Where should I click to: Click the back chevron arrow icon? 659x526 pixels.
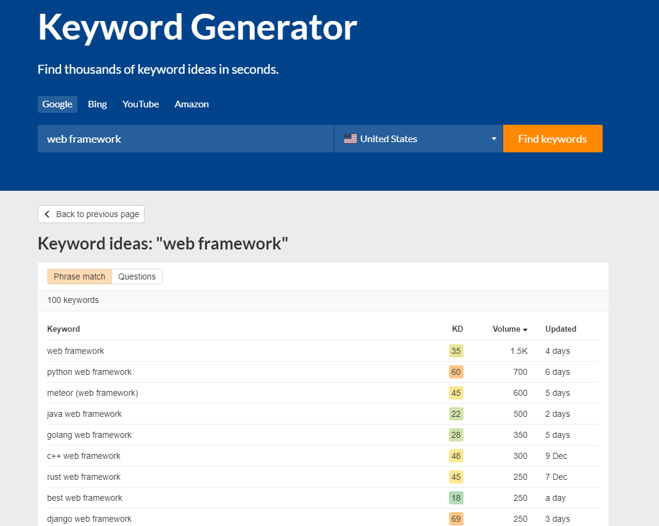[47, 214]
